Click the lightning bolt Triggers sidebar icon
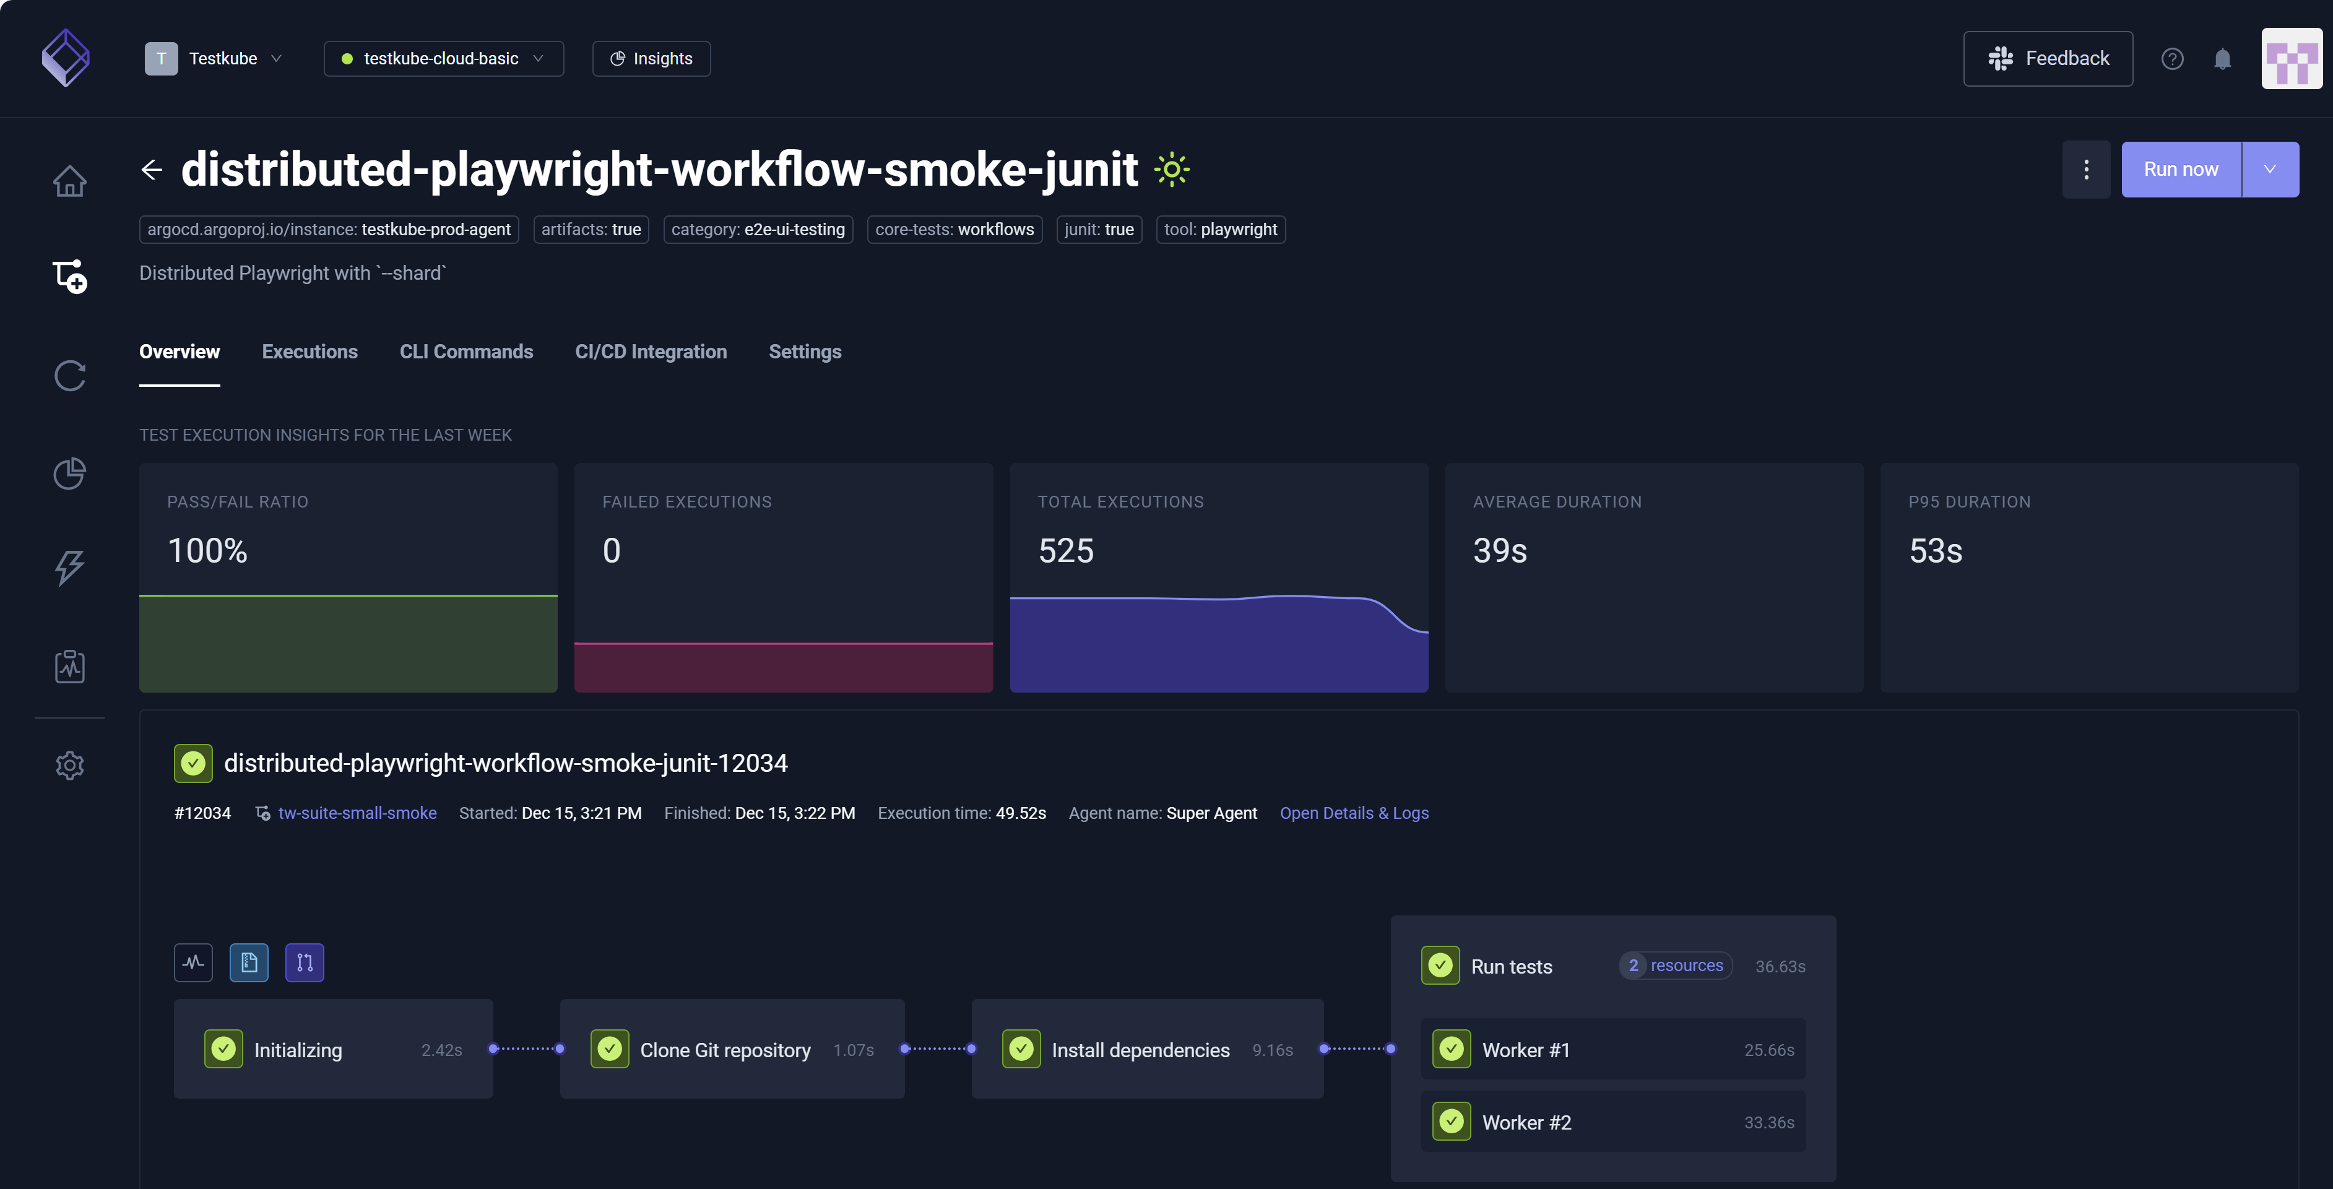This screenshot has width=2333, height=1189. (70, 568)
